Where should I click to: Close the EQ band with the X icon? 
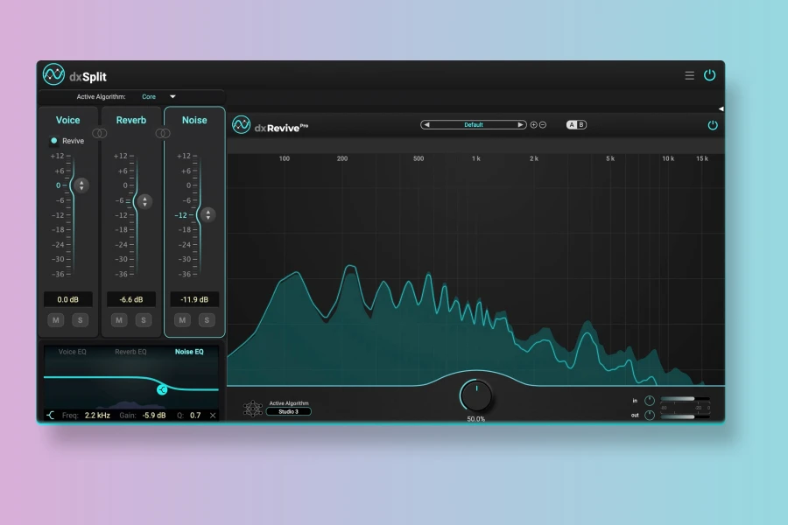213,416
